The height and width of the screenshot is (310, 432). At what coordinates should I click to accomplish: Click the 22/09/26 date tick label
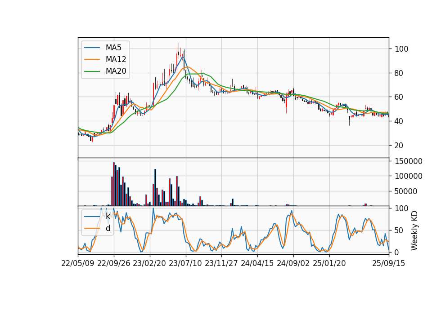pyautogui.click(x=113, y=263)
